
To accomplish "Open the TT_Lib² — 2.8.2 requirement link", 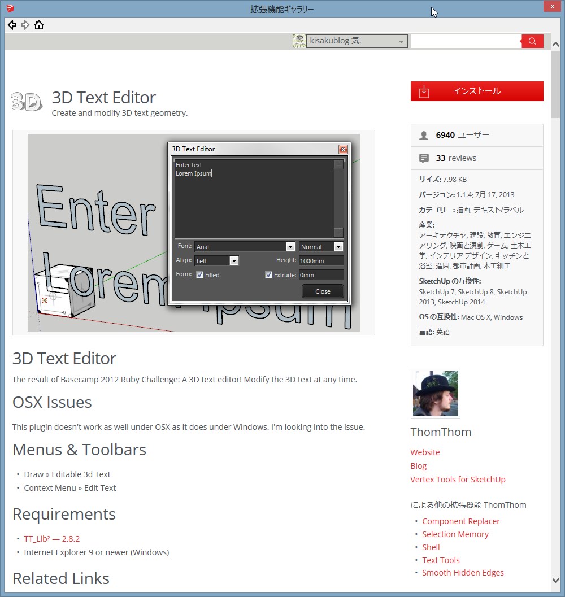I will pyautogui.click(x=52, y=539).
